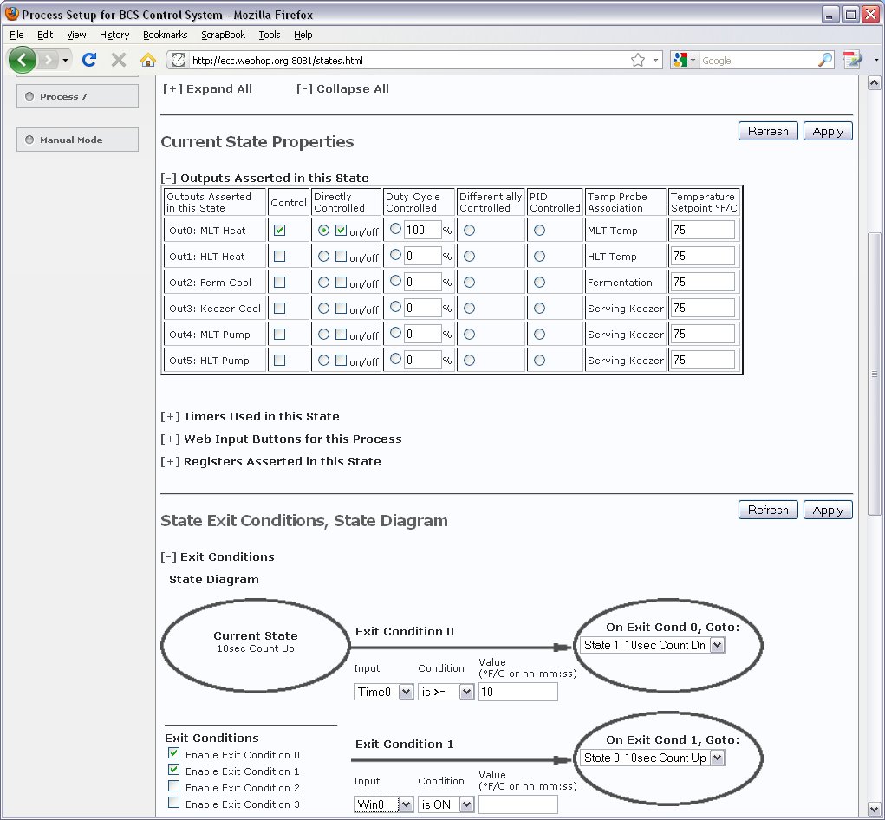Select Directly Controlled radio for Out1: HLT Heat
This screenshot has width=885, height=820.
click(323, 257)
